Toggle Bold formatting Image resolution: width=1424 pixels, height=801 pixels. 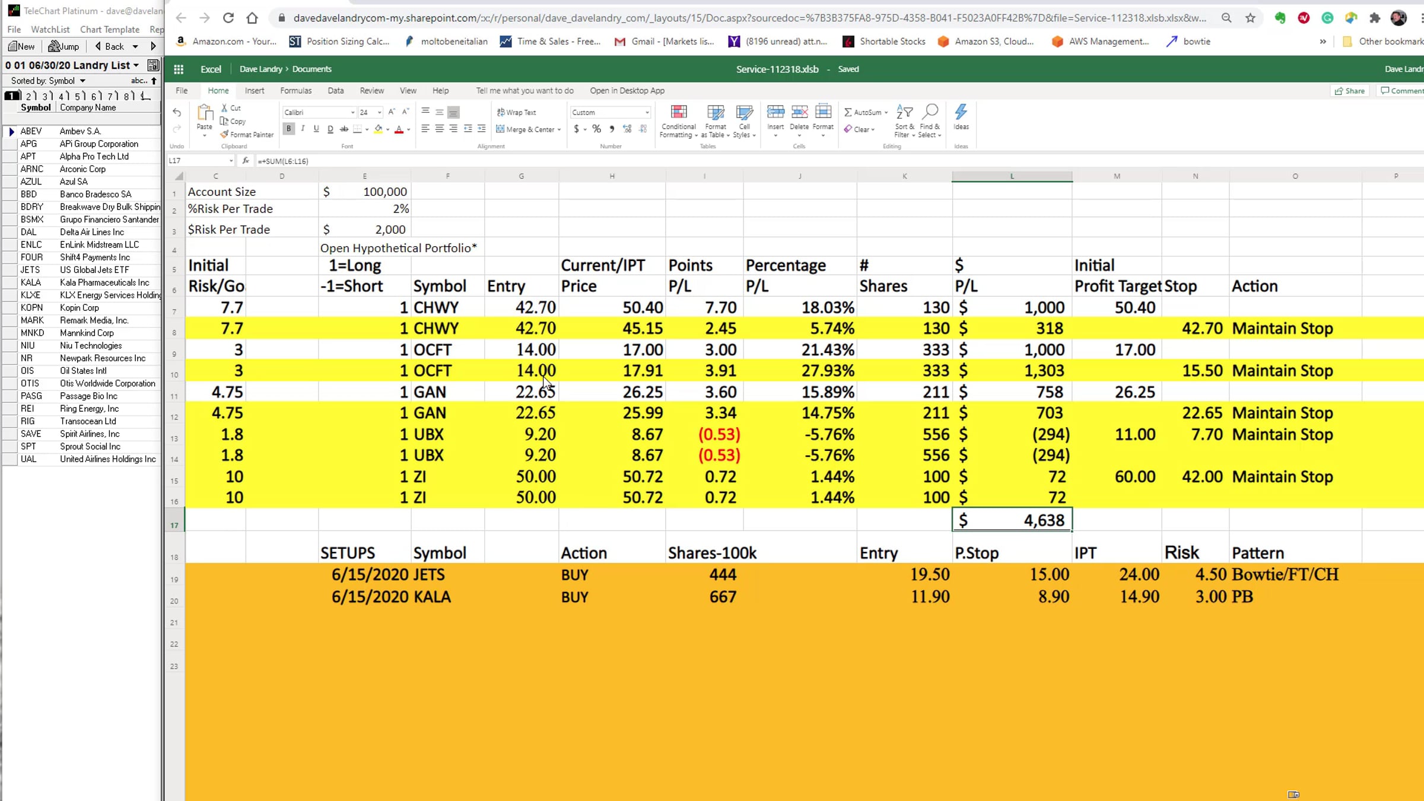click(289, 129)
